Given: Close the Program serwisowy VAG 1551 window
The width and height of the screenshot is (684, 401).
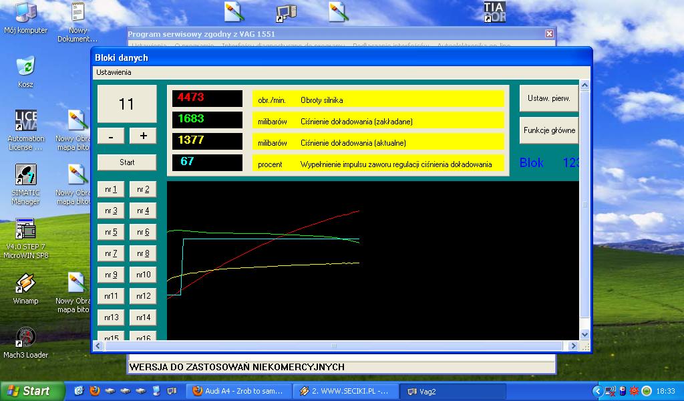Looking at the screenshot, I should [x=549, y=33].
